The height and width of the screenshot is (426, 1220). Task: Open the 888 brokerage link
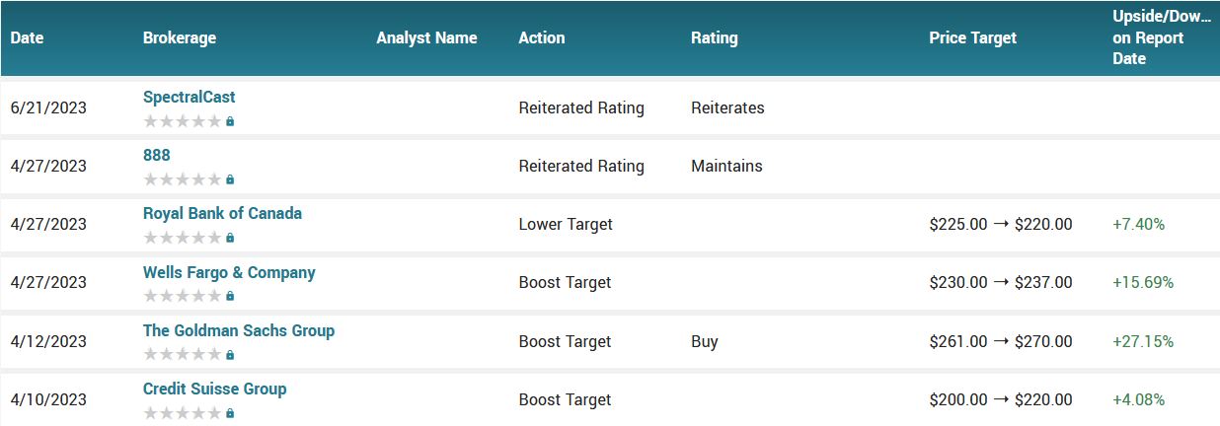click(x=156, y=155)
